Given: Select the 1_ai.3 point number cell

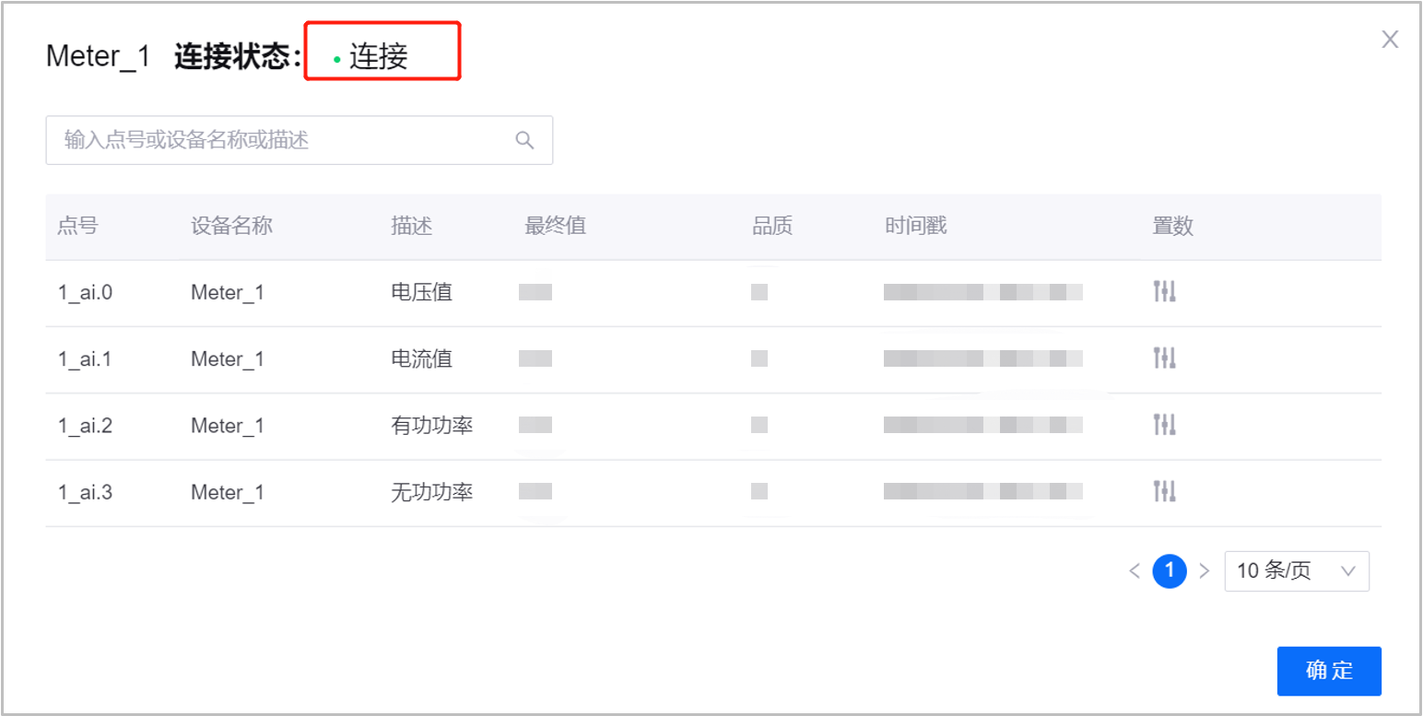Looking at the screenshot, I should [x=85, y=492].
